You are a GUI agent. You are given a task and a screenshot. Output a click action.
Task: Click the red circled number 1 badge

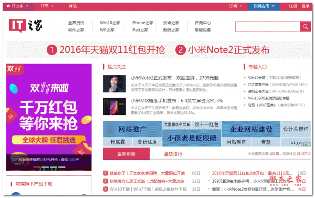51,50
